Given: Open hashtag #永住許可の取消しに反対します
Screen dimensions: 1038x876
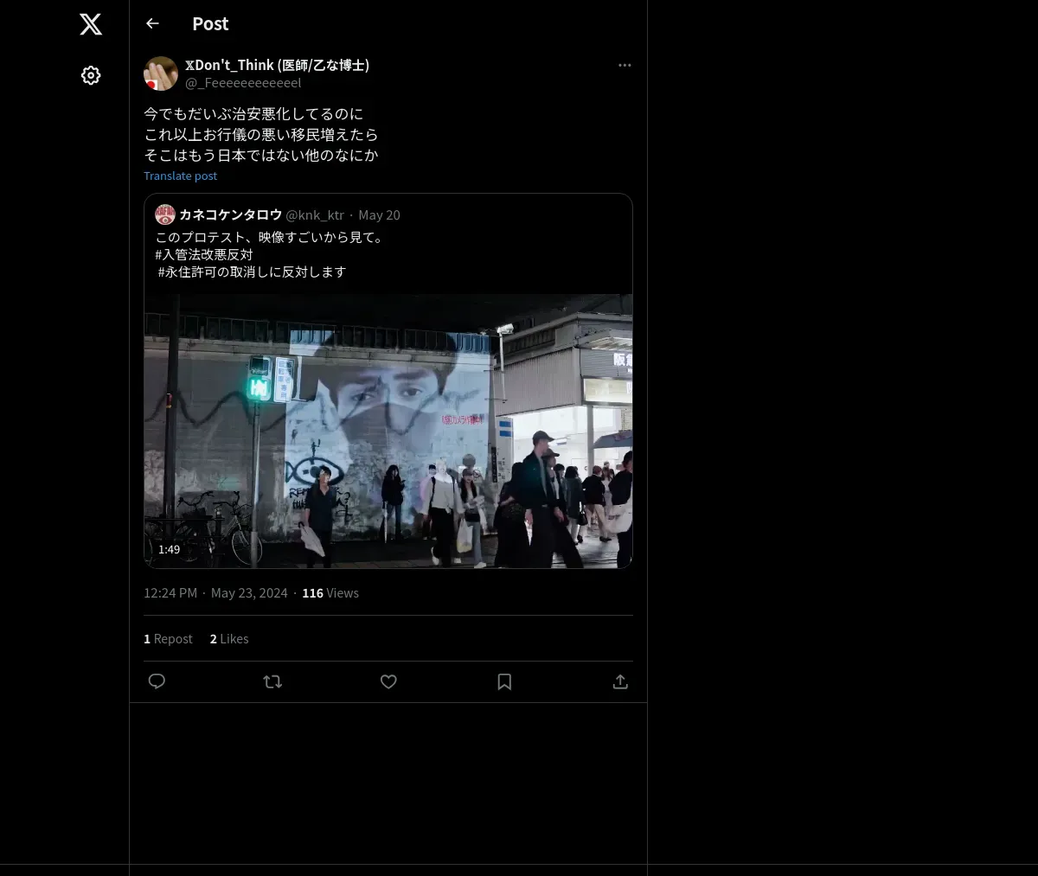Looking at the screenshot, I should pyautogui.click(x=252, y=272).
